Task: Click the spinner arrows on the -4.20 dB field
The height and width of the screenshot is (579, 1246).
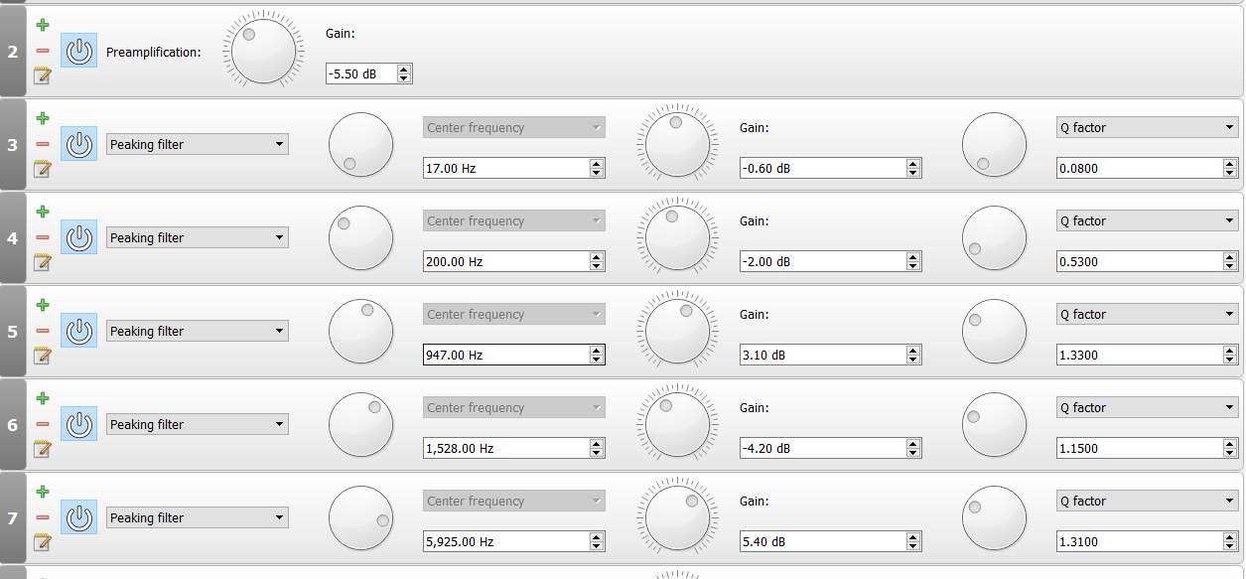Action: tap(912, 449)
